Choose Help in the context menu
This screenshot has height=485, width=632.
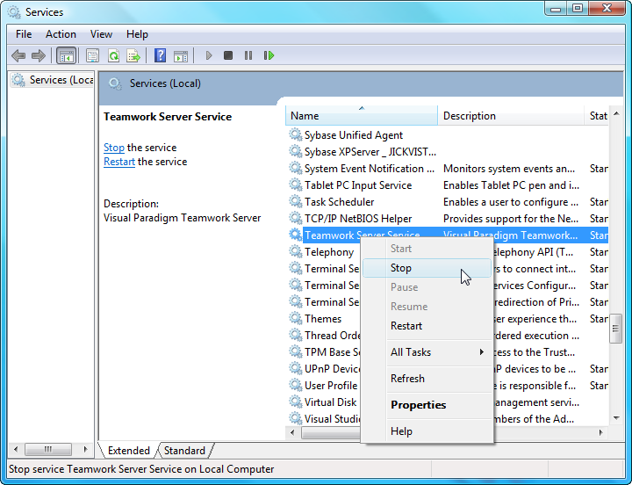(427, 431)
